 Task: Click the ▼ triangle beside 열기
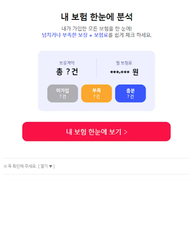coord(51,166)
